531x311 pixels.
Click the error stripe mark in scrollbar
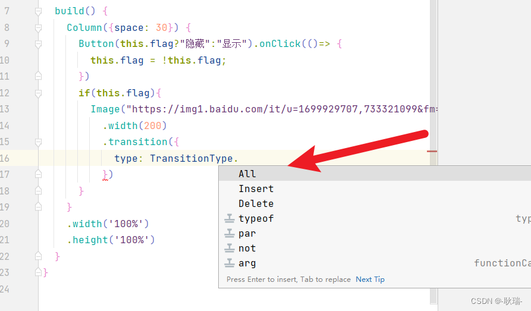pyautogui.click(x=432, y=152)
